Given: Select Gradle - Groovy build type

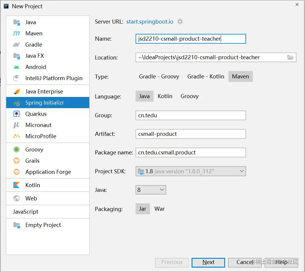Looking at the screenshot, I should tap(159, 76).
